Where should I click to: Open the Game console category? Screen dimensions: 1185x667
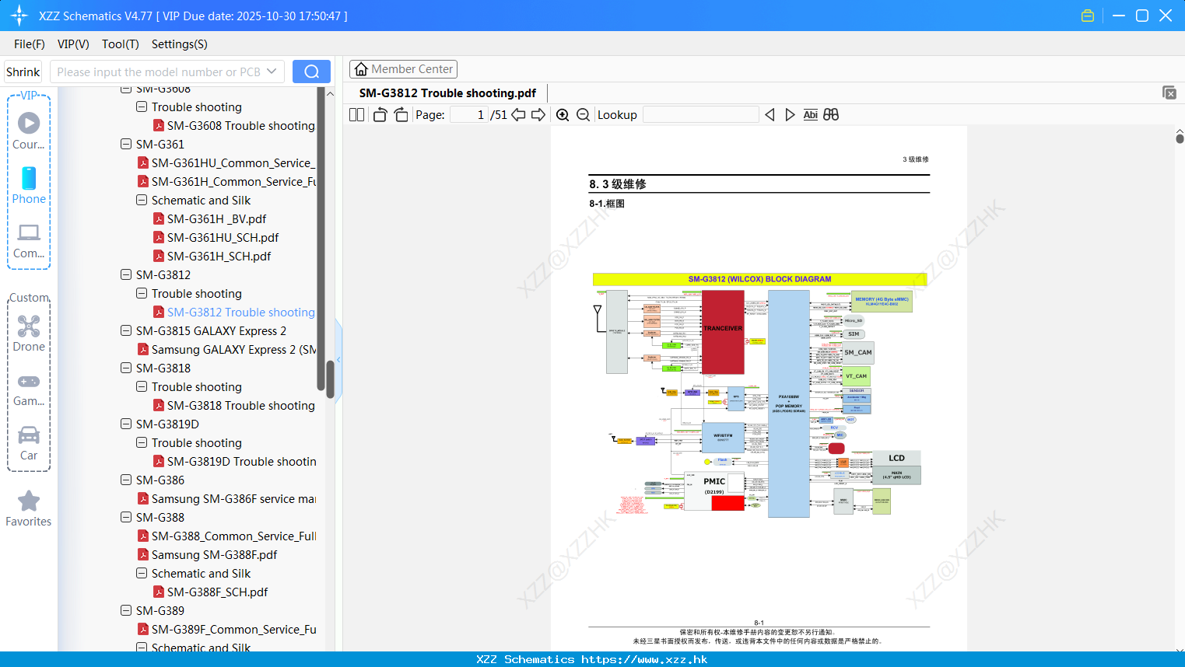coord(29,389)
